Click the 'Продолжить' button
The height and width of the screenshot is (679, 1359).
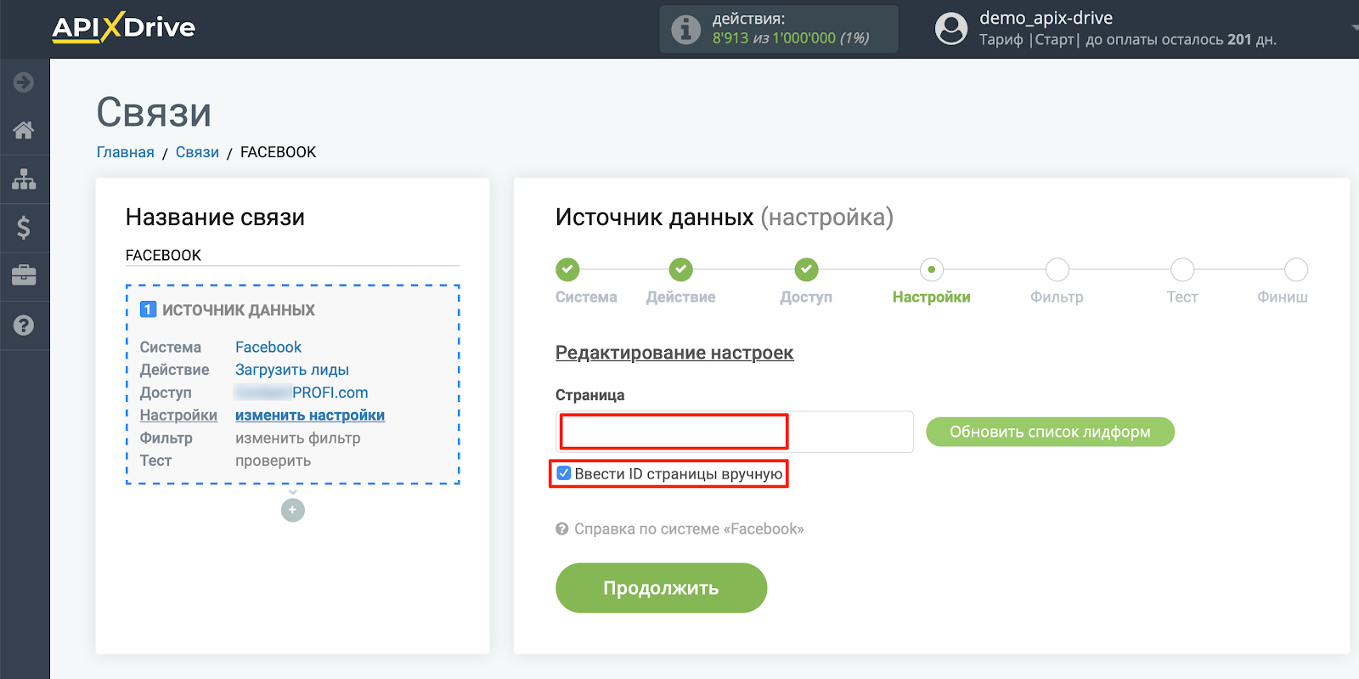coord(662,588)
